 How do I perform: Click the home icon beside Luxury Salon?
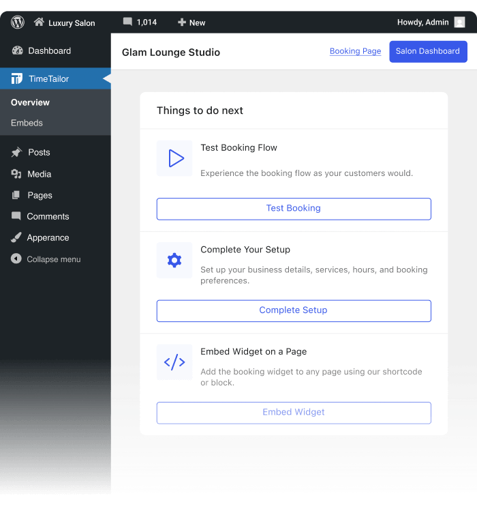39,22
